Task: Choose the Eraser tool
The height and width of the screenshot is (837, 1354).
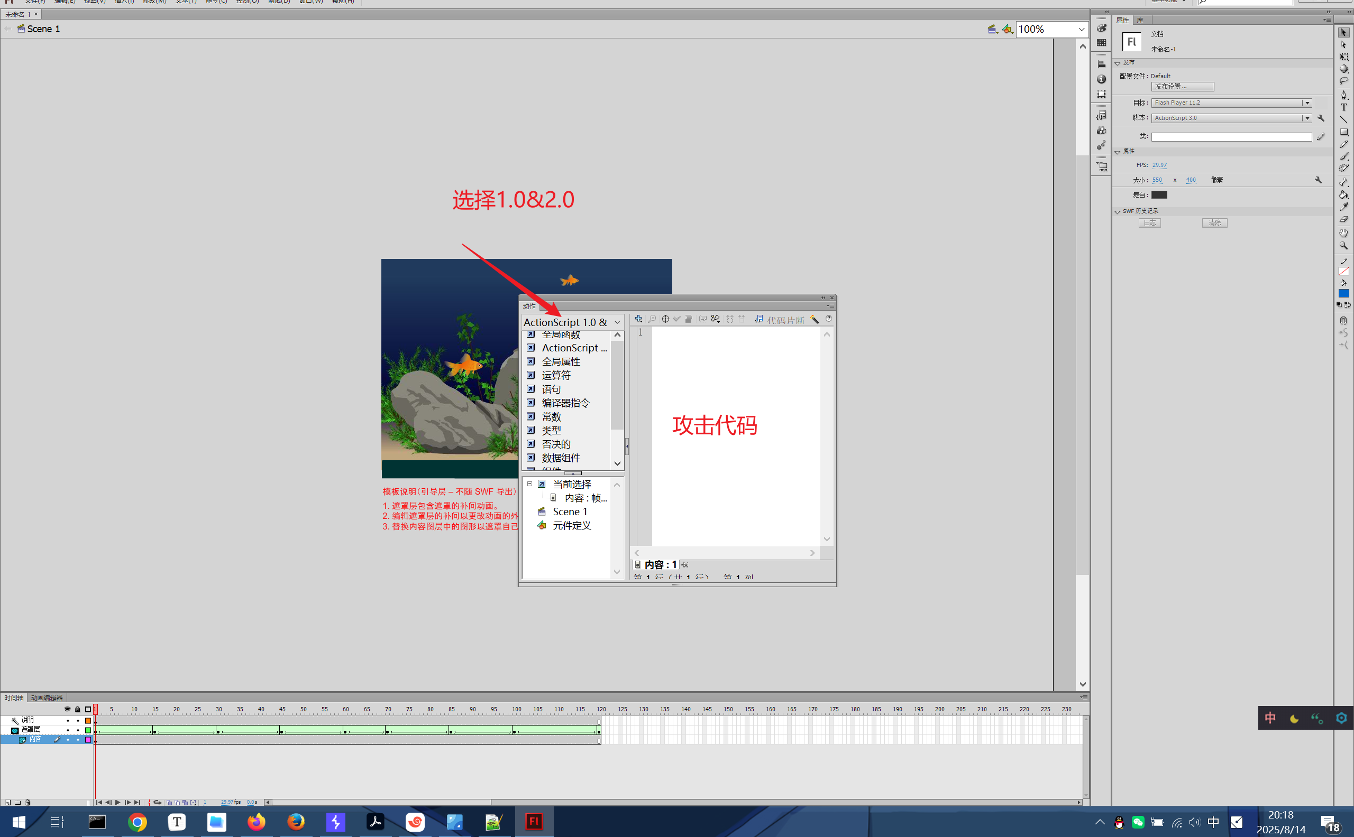Action: tap(1343, 220)
